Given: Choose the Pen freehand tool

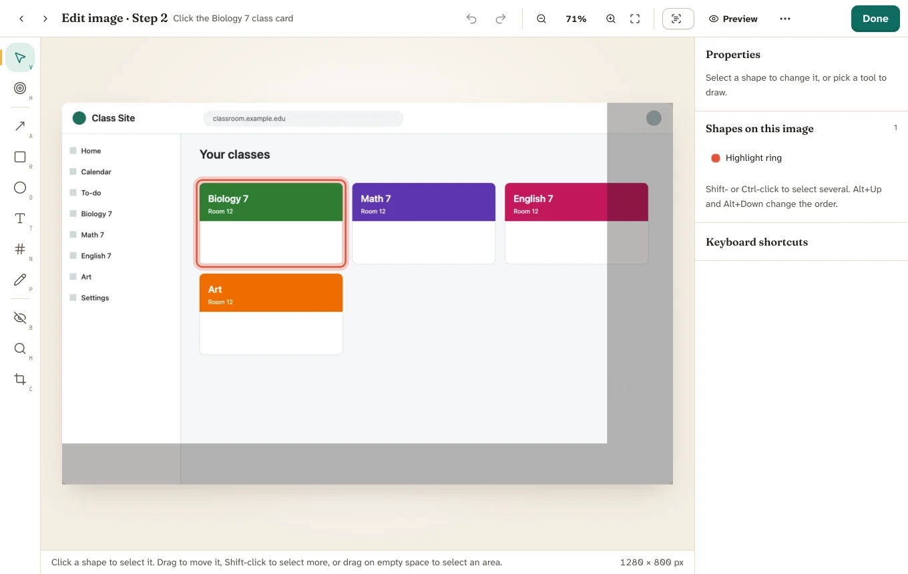Looking at the screenshot, I should pos(20,280).
